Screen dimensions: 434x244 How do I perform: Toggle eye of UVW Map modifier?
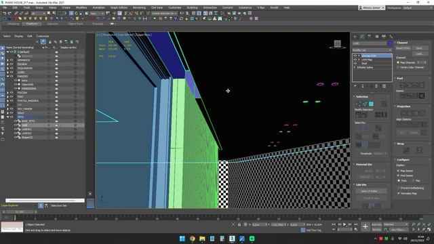coord(355,60)
